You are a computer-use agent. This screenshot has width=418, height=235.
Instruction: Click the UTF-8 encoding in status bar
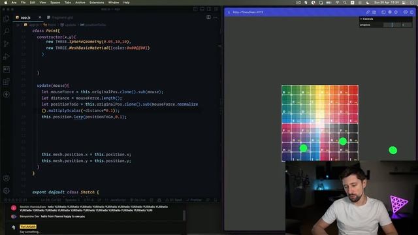click(x=89, y=200)
